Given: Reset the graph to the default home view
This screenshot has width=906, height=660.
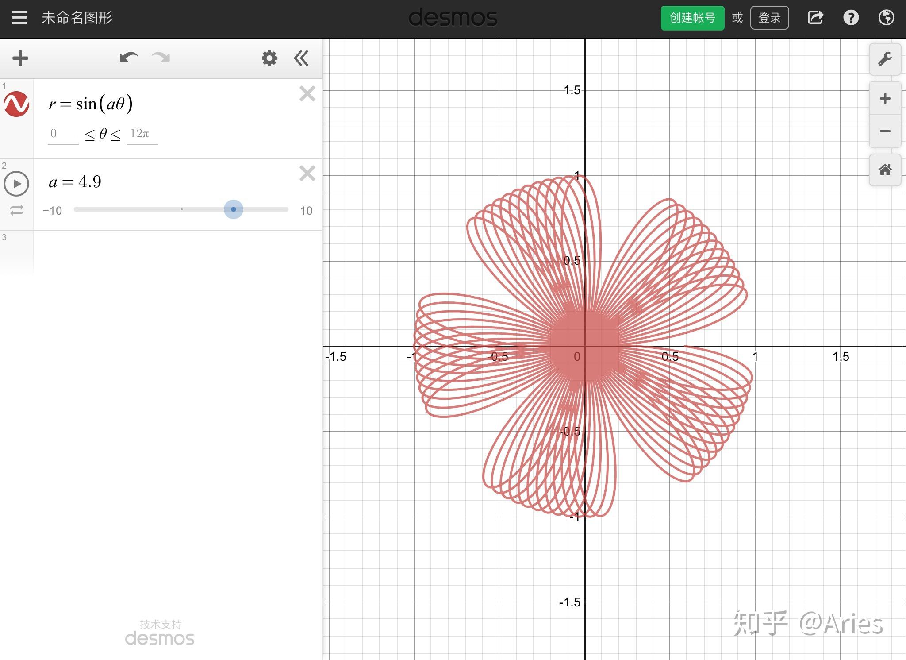Looking at the screenshot, I should point(885,170).
